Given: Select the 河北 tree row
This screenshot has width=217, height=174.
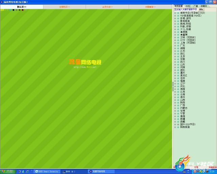Looking at the screenshot, I should pos(182,86).
